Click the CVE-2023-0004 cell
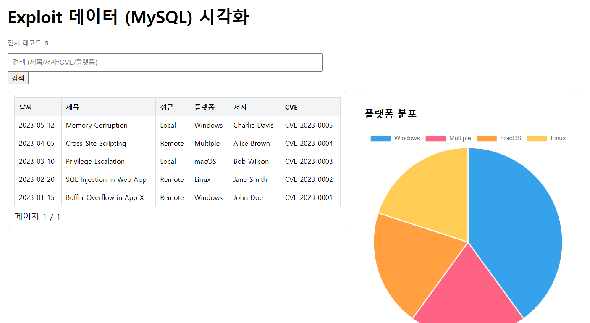The height and width of the screenshot is (323, 590). click(309, 143)
